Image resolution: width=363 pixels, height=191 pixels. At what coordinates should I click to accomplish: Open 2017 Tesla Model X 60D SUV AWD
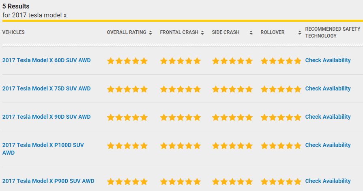[47, 60]
